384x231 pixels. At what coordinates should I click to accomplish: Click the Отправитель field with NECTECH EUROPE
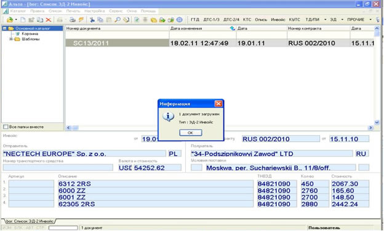click(84, 154)
